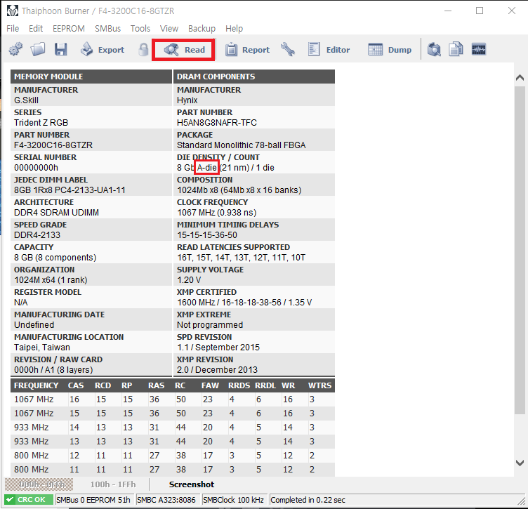Image resolution: width=528 pixels, height=509 pixels.
Task: Click the 1.20 V supply voltage value
Action: (189, 279)
